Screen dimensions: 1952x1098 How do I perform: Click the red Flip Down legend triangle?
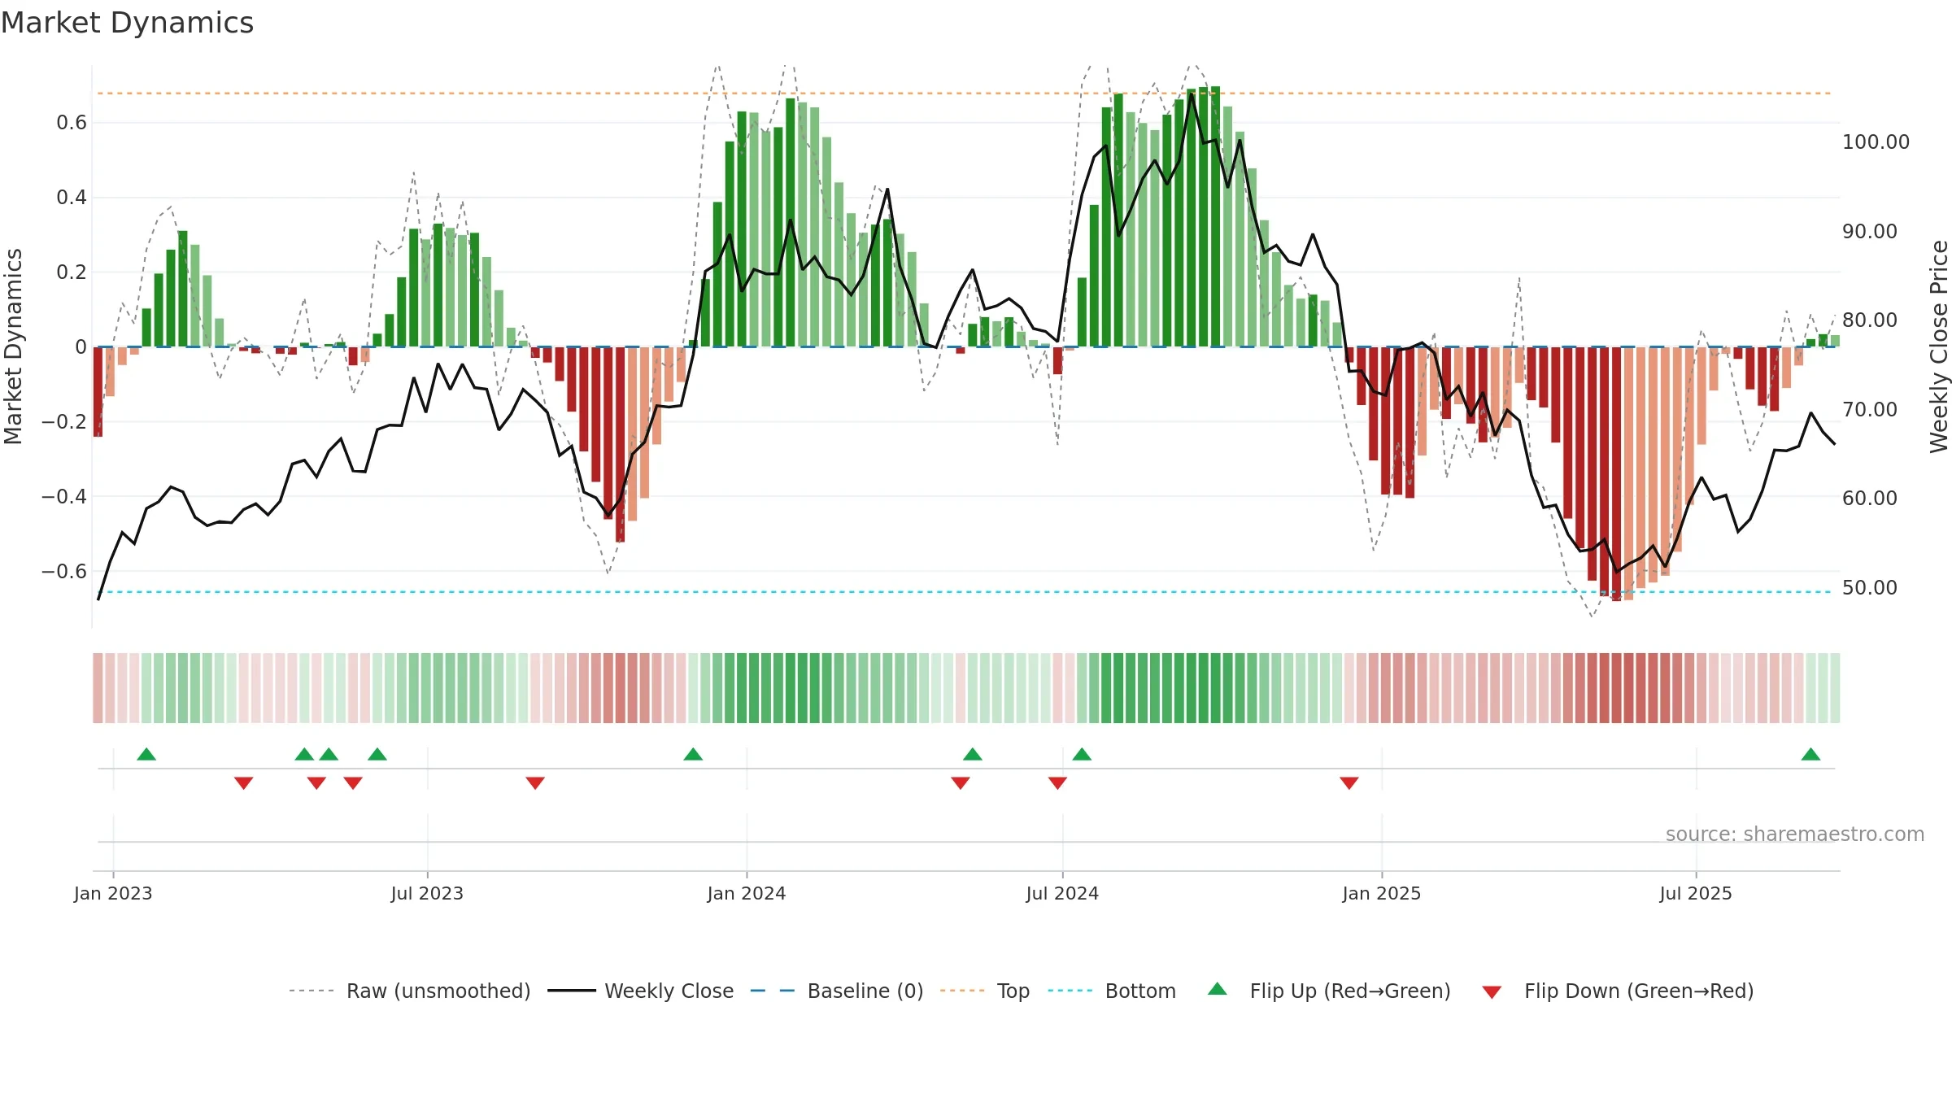tap(1492, 992)
